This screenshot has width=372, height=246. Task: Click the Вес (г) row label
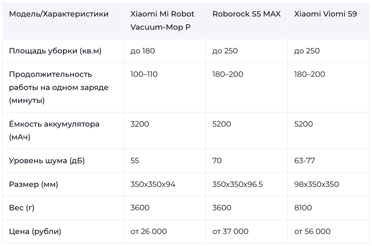pos(22,208)
